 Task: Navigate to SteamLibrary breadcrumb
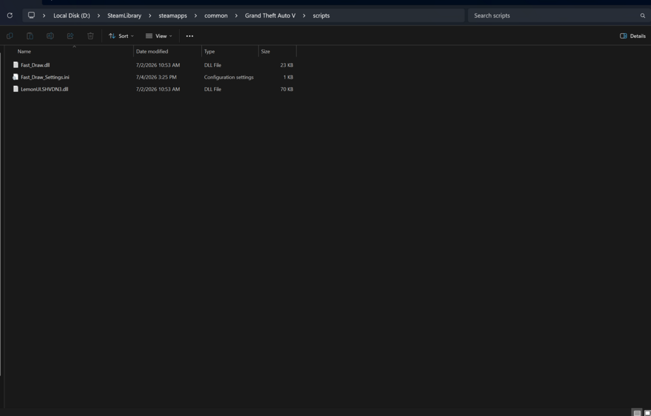pos(124,16)
